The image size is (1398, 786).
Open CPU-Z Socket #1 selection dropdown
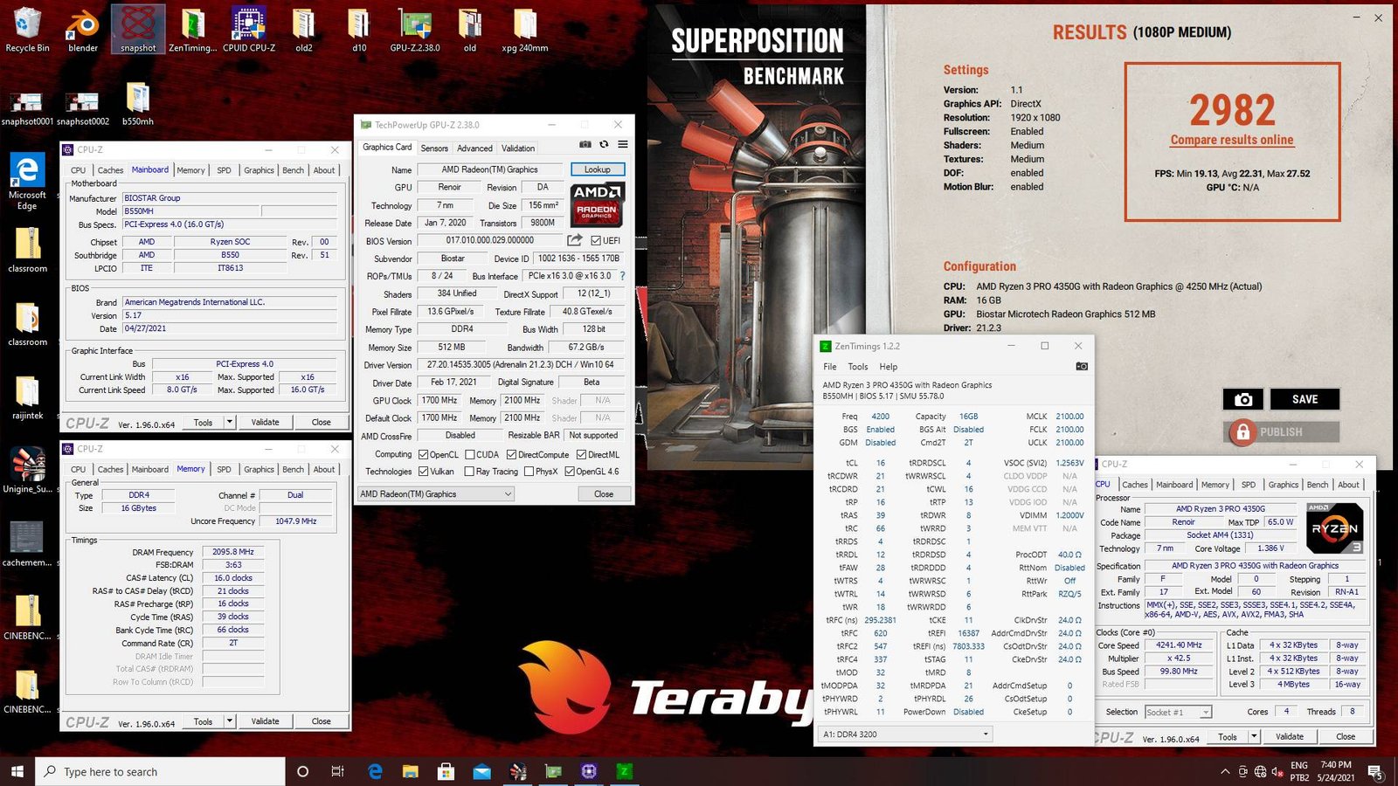(x=1178, y=712)
